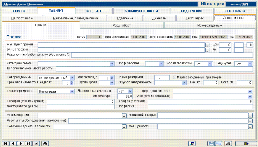Click the Время рождения field

coord(162,78)
